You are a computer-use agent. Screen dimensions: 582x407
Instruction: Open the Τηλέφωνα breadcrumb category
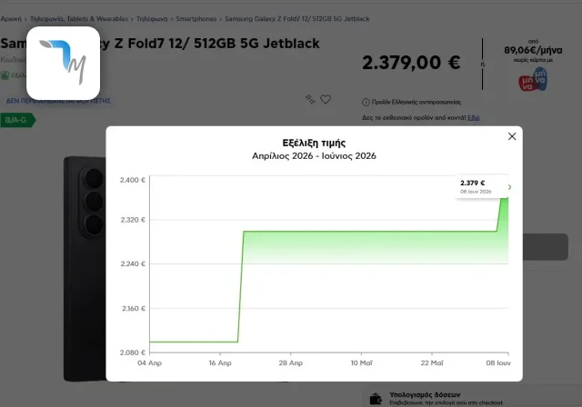tap(152, 18)
